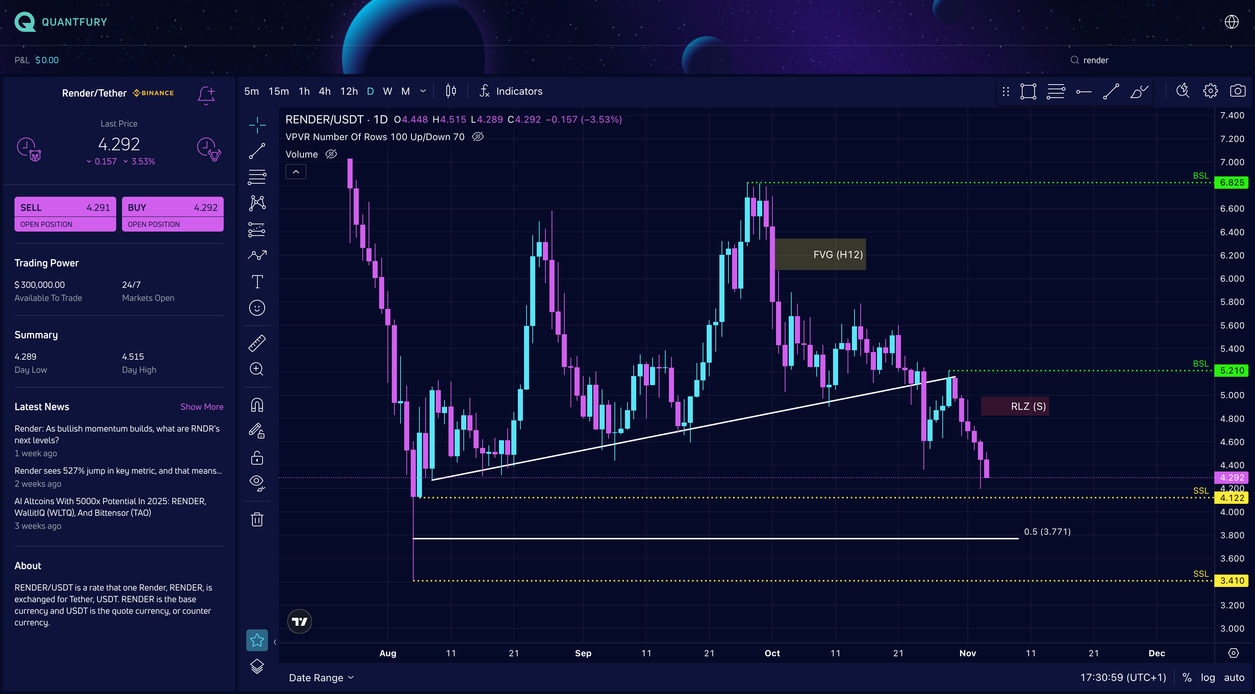
Task: Take a chart snapshot with camera
Action: click(x=1238, y=91)
